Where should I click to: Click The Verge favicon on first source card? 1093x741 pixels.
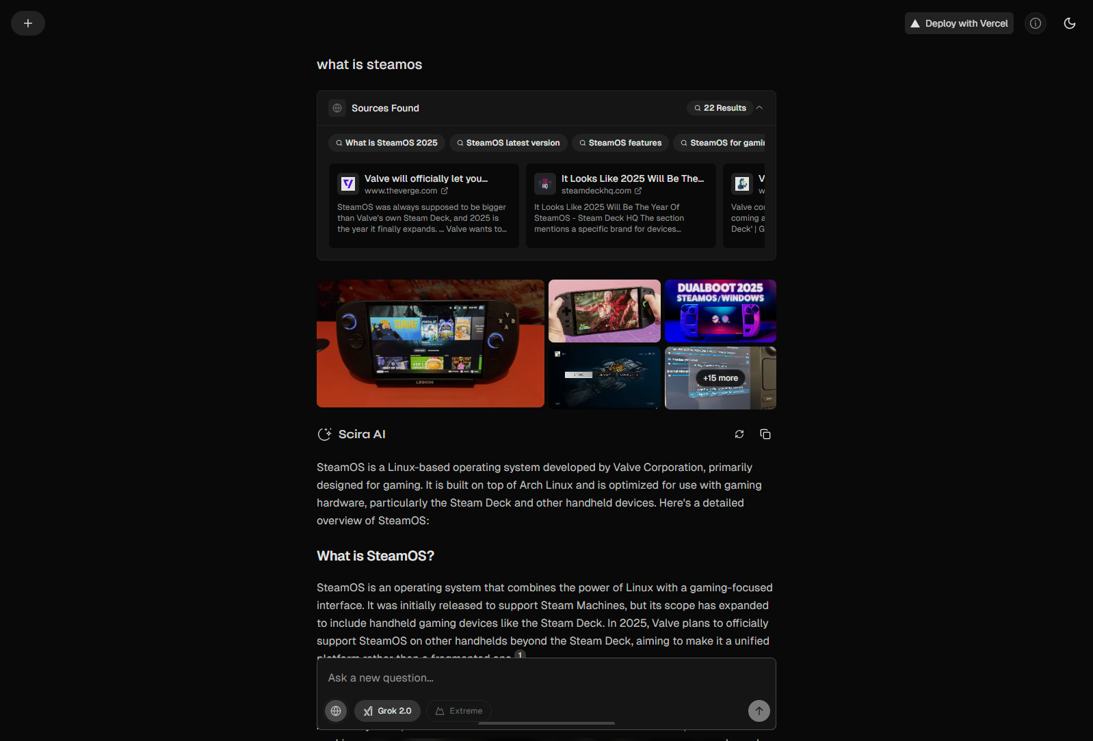pos(348,184)
